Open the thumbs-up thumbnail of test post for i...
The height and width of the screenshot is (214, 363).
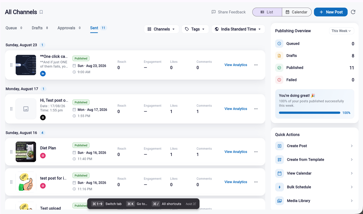pos(26,182)
